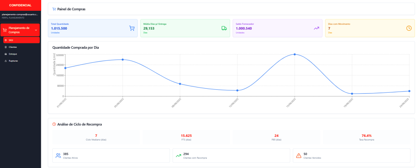
Task: Click the Taxa Recompra 76.4% metric
Action: click(366, 137)
